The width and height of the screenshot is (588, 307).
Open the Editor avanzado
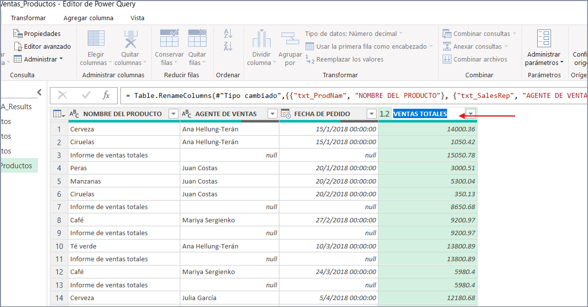(x=42, y=46)
